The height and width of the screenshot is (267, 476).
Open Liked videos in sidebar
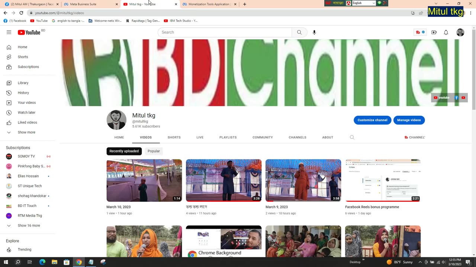click(x=28, y=122)
